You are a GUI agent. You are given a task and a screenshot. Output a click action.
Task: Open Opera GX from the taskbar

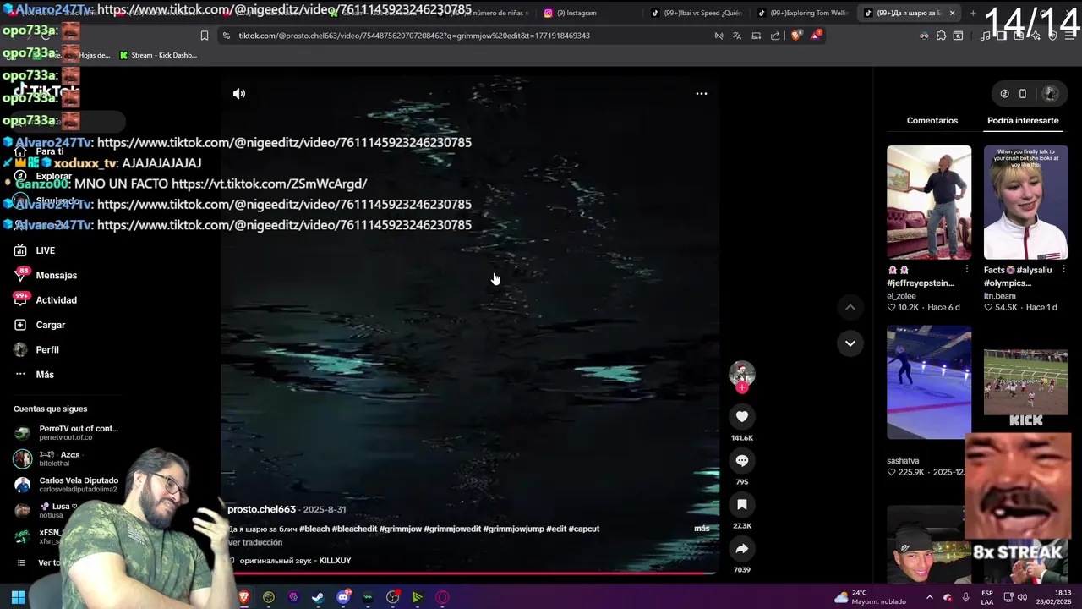442,597
